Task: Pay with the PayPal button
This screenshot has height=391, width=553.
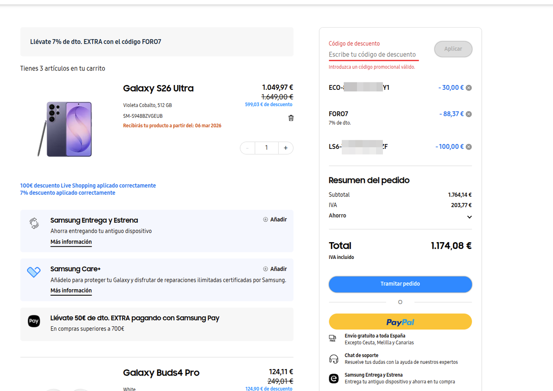Action: coord(400,322)
